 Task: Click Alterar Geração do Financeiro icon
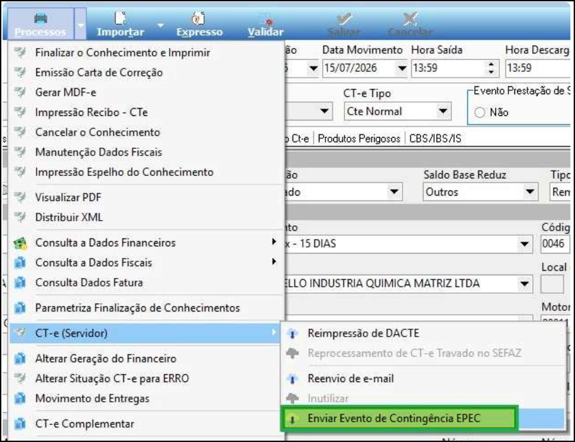click(x=20, y=358)
